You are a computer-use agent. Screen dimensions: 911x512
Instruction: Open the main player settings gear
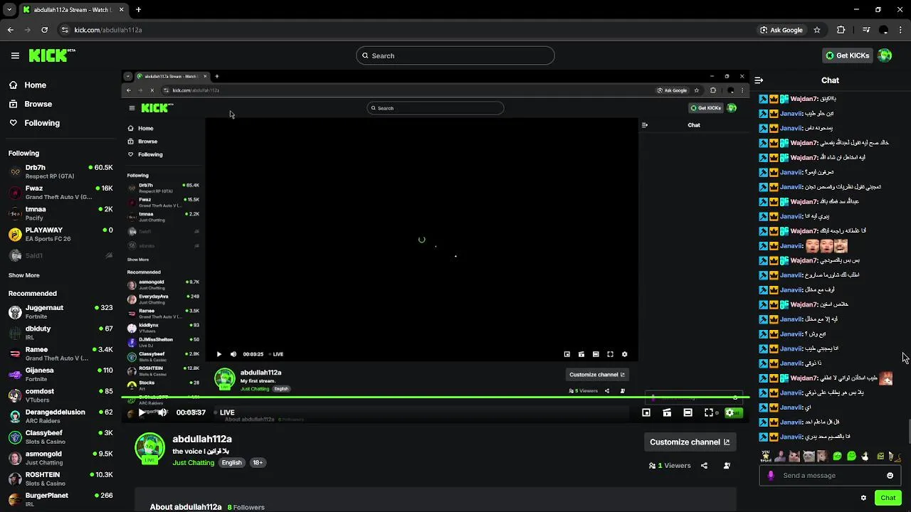(730, 412)
